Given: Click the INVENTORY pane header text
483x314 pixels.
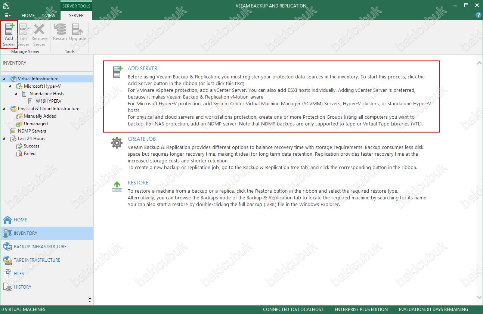Looking at the screenshot, I should (15, 63).
